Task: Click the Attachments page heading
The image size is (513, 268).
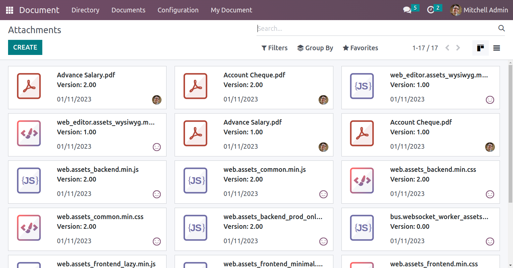Action: pyautogui.click(x=35, y=30)
